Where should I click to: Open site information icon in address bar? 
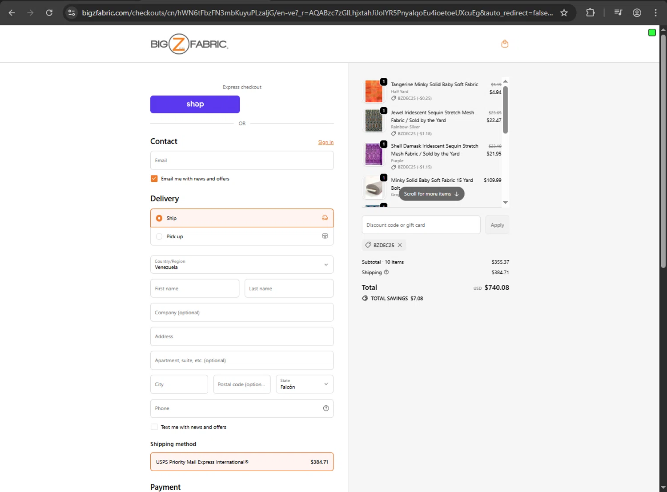coord(72,13)
